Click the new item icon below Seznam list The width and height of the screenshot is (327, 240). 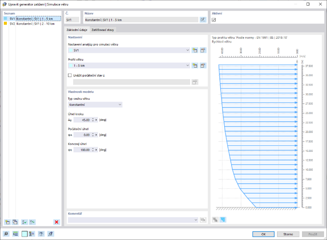[7, 222]
